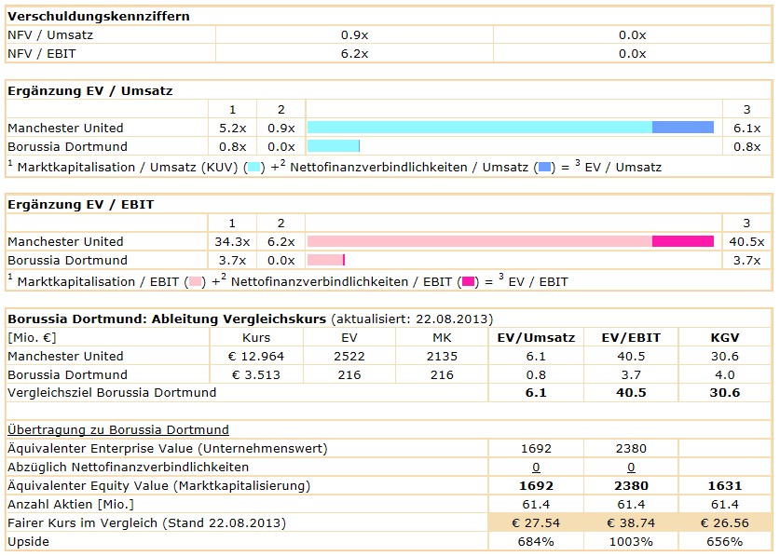The height and width of the screenshot is (556, 780).
Task: Select Borussia Dortmund's share price € 3.513
Action: (x=256, y=375)
